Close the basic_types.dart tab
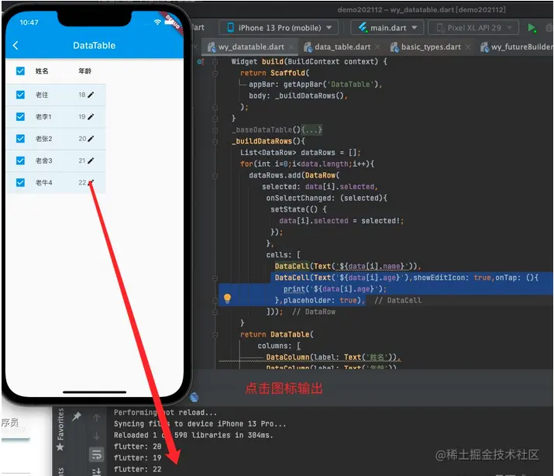 pos(468,47)
